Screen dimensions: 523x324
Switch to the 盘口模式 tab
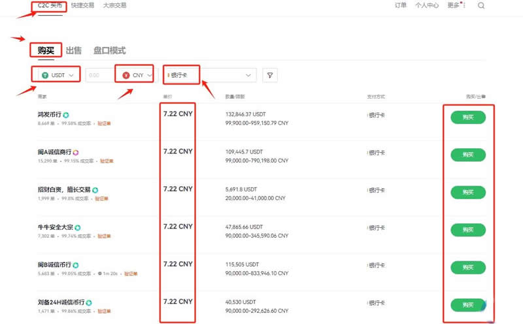[x=109, y=50]
